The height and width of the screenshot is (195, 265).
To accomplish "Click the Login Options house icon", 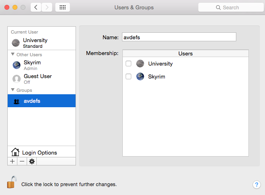I will 15,153.
